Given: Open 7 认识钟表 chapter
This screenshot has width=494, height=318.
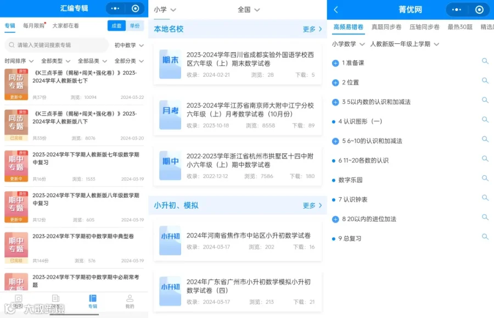Looking at the screenshot, I should click(353, 200).
